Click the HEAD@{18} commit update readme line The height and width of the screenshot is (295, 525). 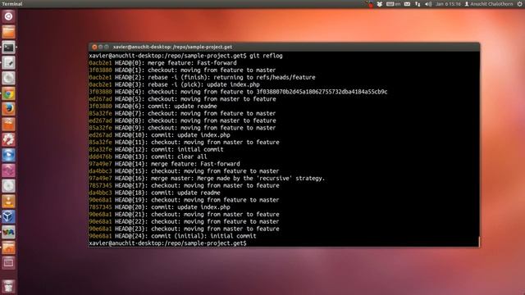[155, 193]
